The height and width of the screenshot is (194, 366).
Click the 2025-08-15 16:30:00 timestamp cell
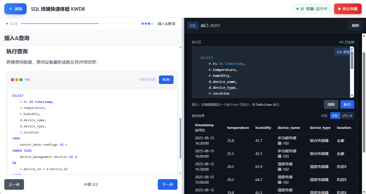(x=205, y=141)
